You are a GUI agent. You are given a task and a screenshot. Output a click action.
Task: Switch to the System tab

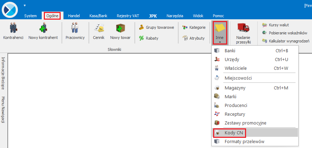click(30, 16)
